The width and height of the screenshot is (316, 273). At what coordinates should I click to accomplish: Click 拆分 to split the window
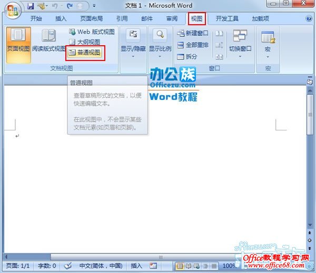(187, 57)
